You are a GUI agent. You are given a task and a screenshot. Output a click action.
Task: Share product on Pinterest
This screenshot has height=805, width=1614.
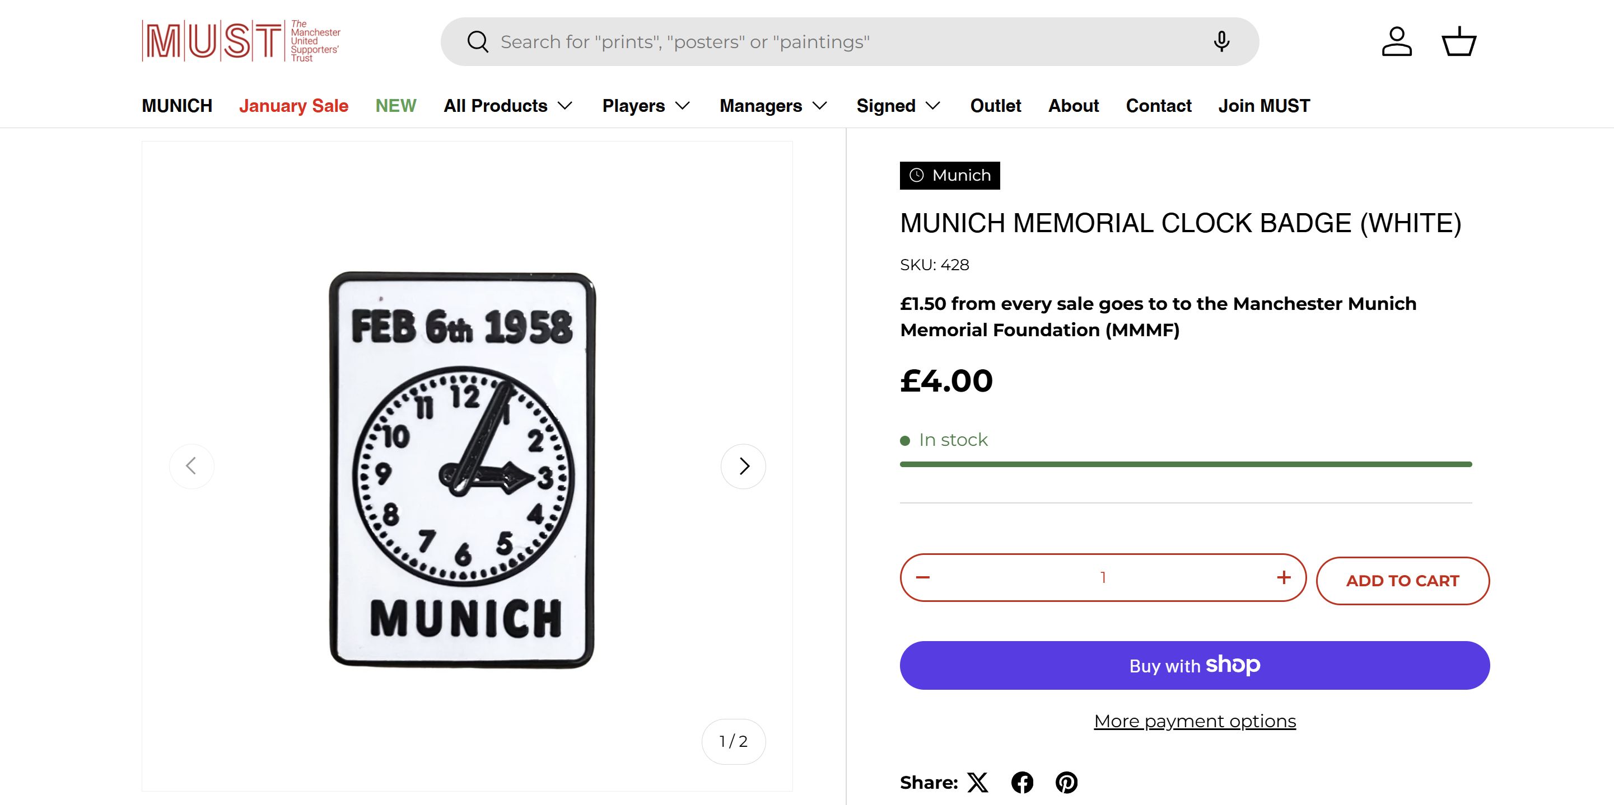[x=1066, y=783]
